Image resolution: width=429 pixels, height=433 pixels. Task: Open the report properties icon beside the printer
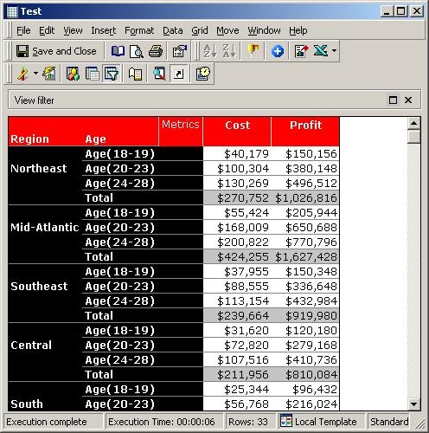point(179,51)
